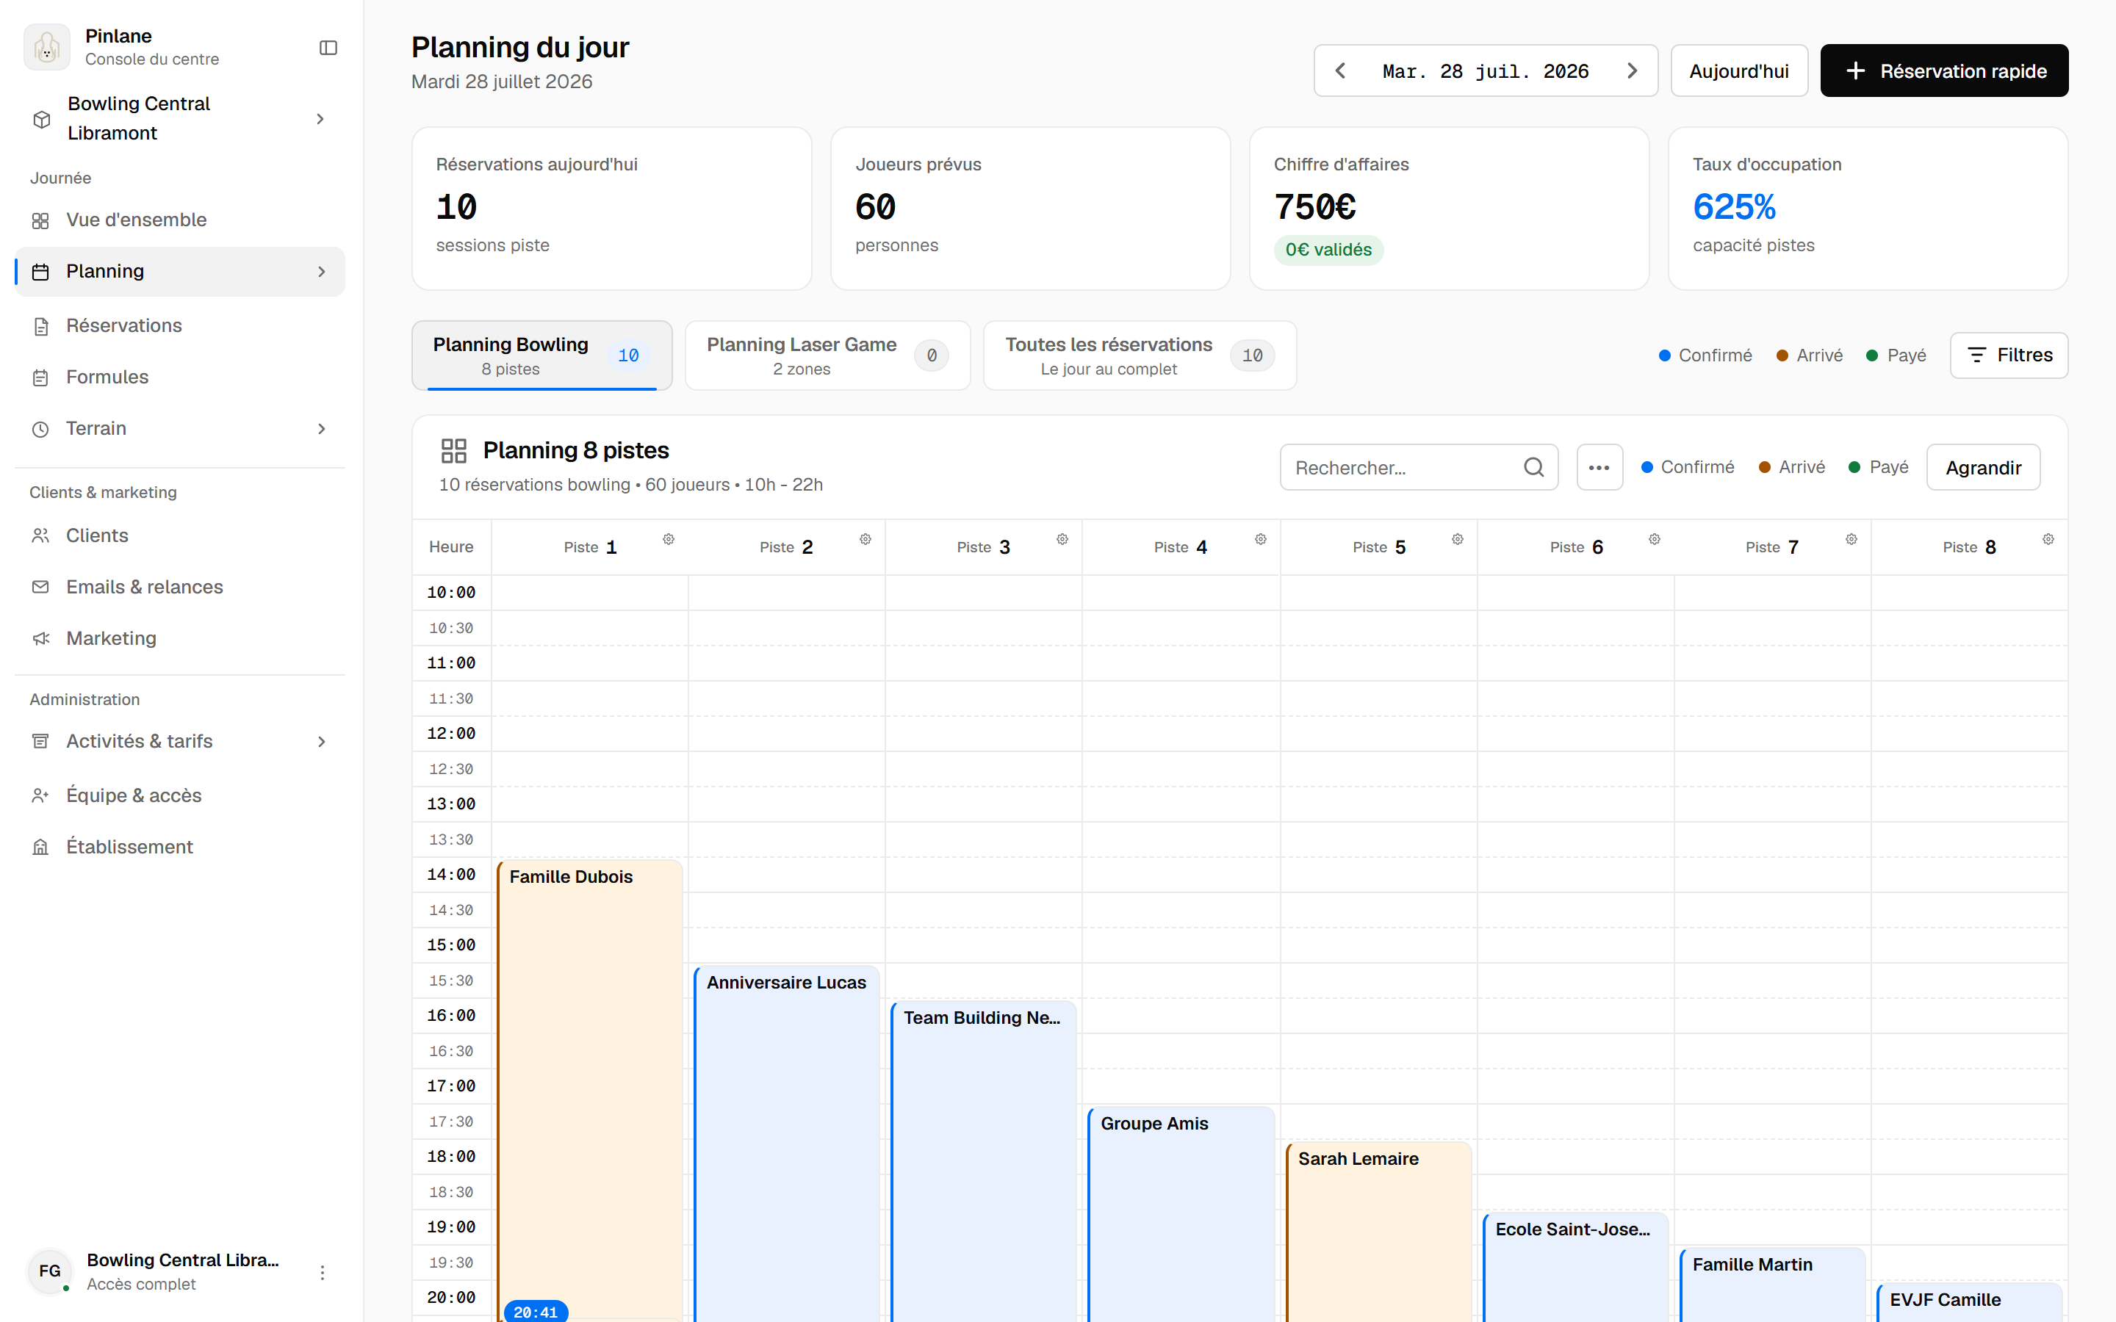
Task: Click the FG user avatar
Action: 50,1271
